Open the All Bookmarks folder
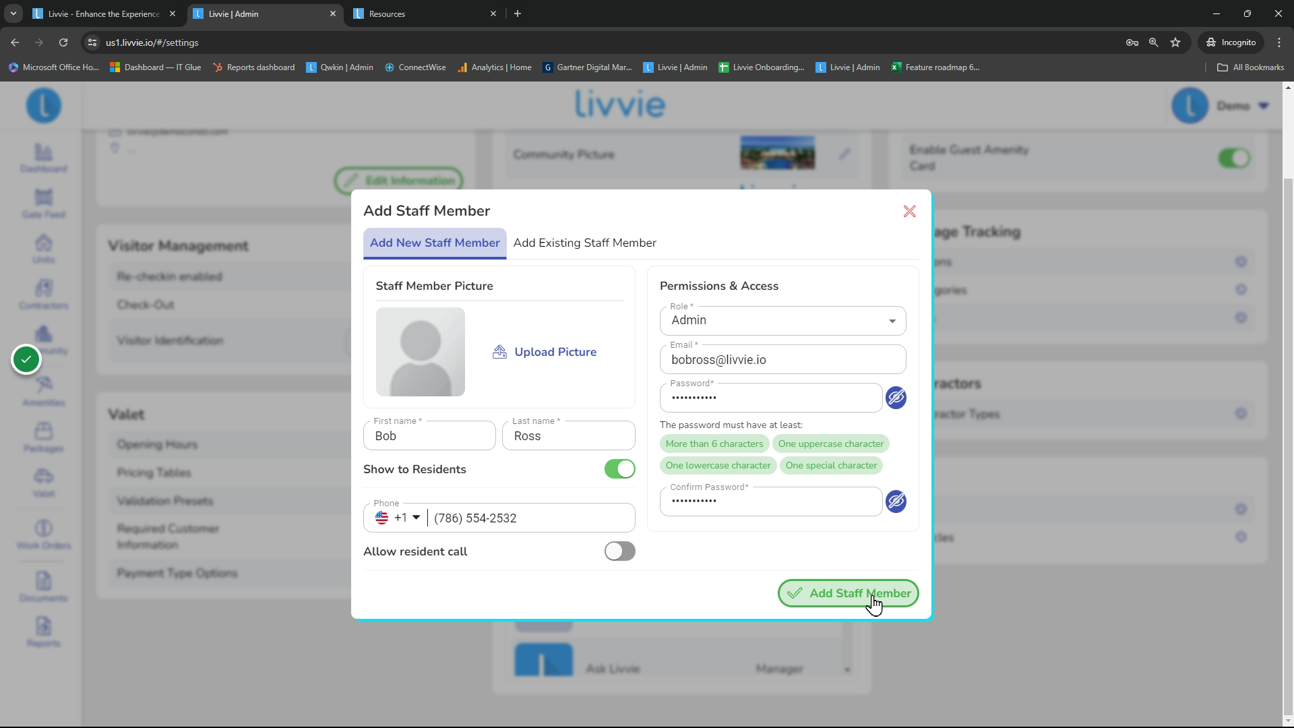Image resolution: width=1294 pixels, height=728 pixels. pos(1250,67)
